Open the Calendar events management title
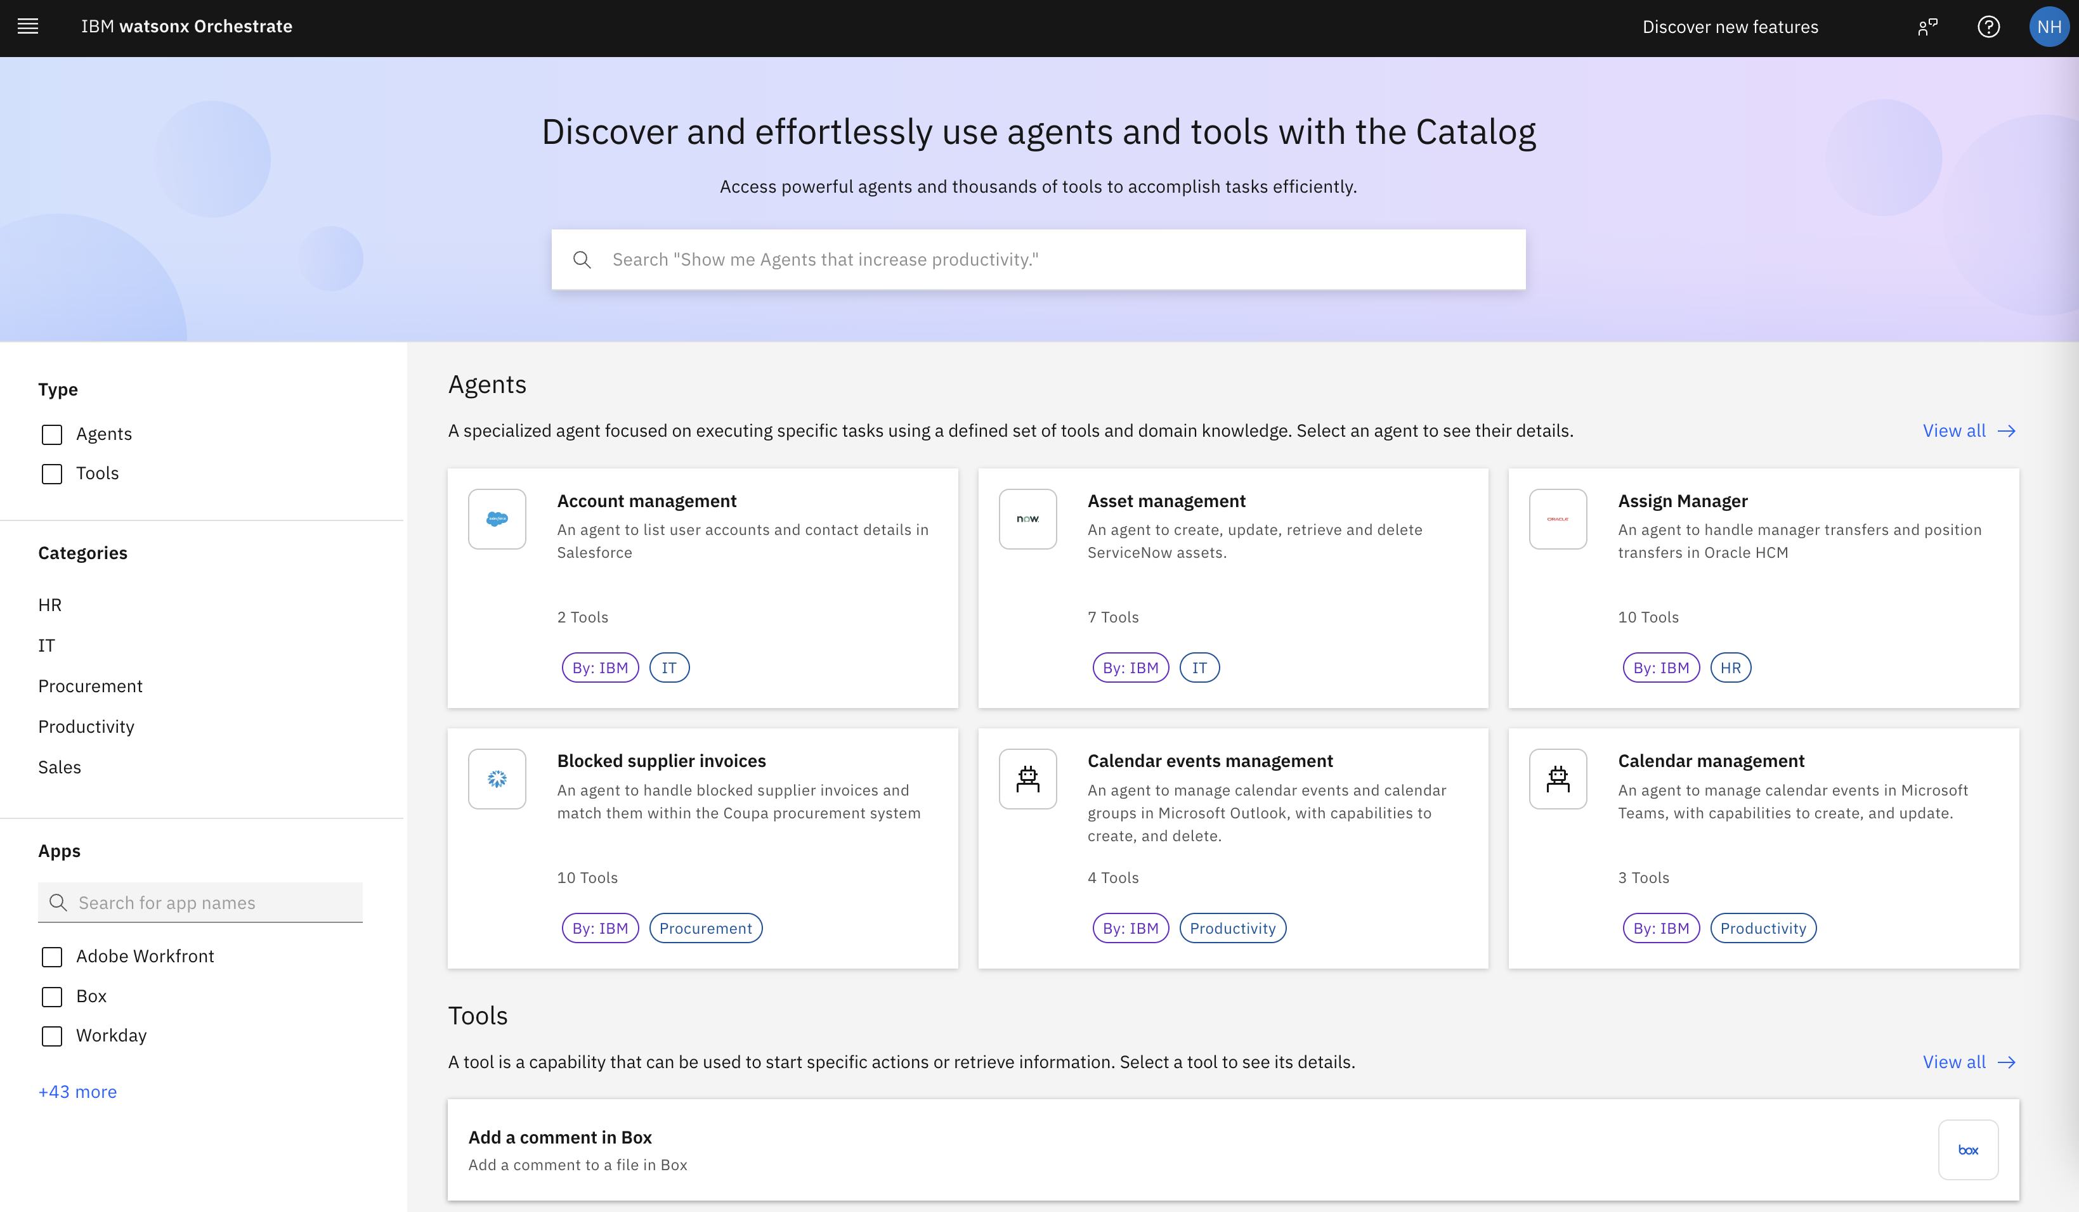This screenshot has width=2079, height=1212. click(1210, 761)
